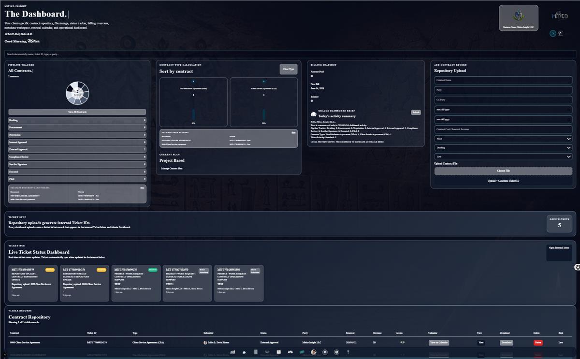Click View All Contracts button
580x359 pixels.
[77, 112]
